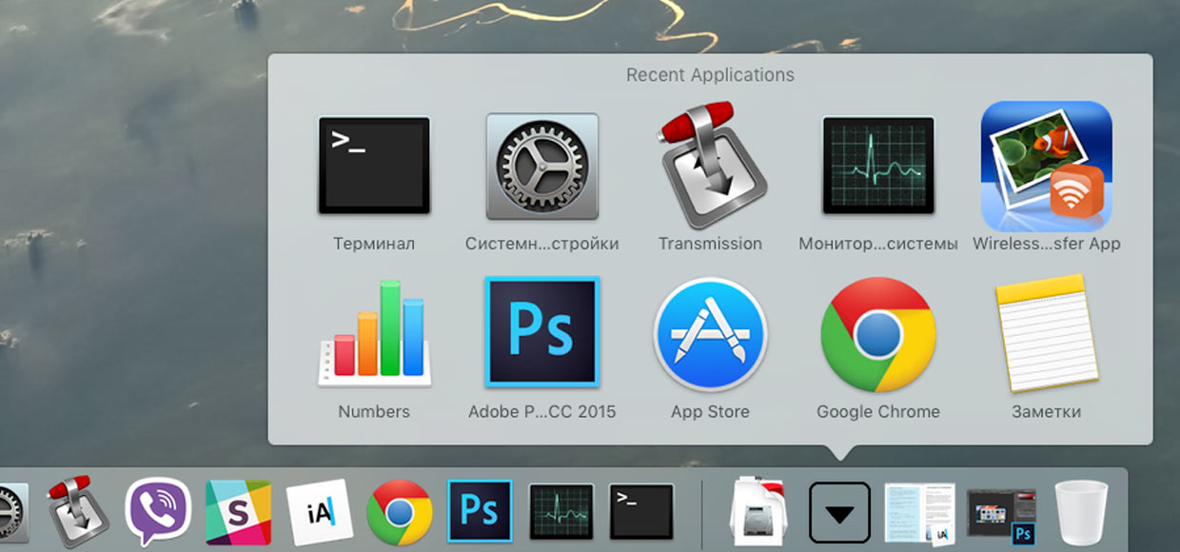1180x552 pixels.
Task: Open the printer and disk stack in the Dock
Action: [759, 512]
